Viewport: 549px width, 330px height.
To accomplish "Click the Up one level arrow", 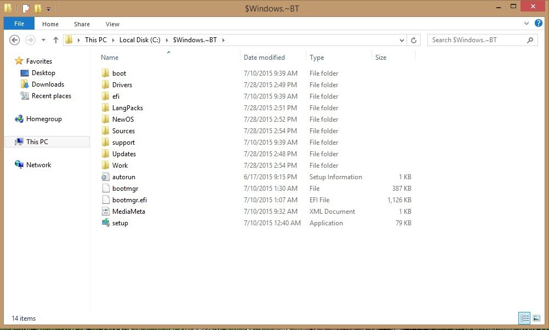I will pos(56,40).
